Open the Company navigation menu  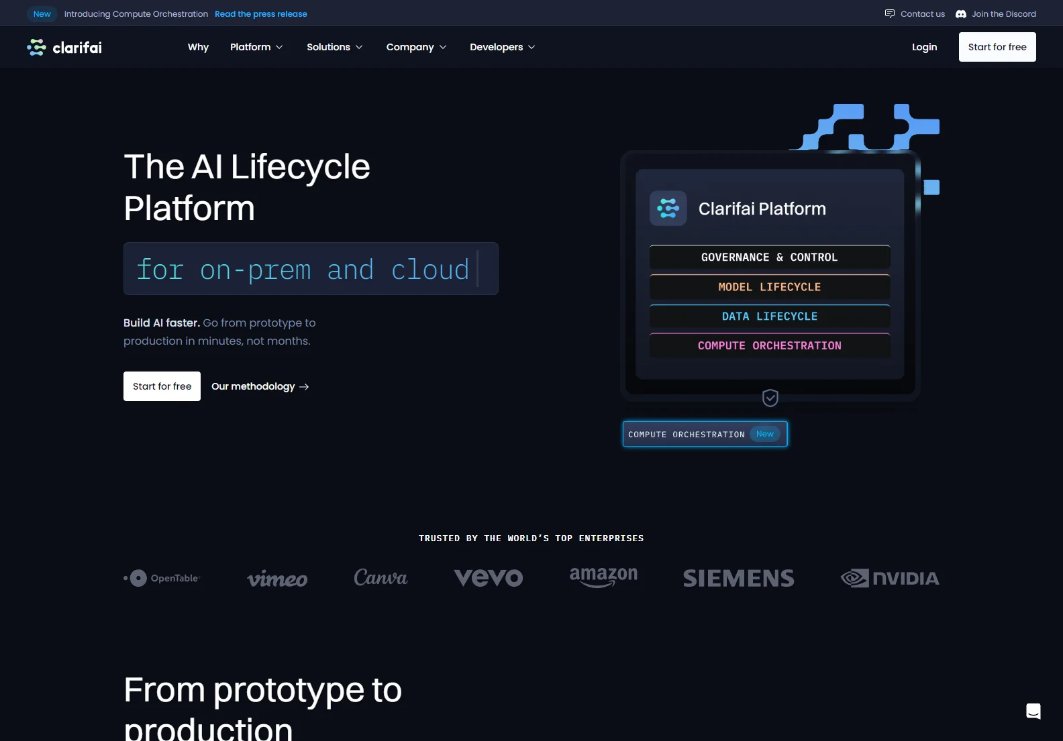tap(416, 47)
